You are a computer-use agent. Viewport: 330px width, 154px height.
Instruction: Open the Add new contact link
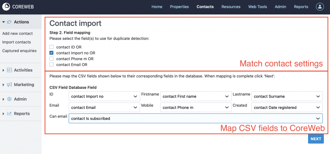click(17, 33)
